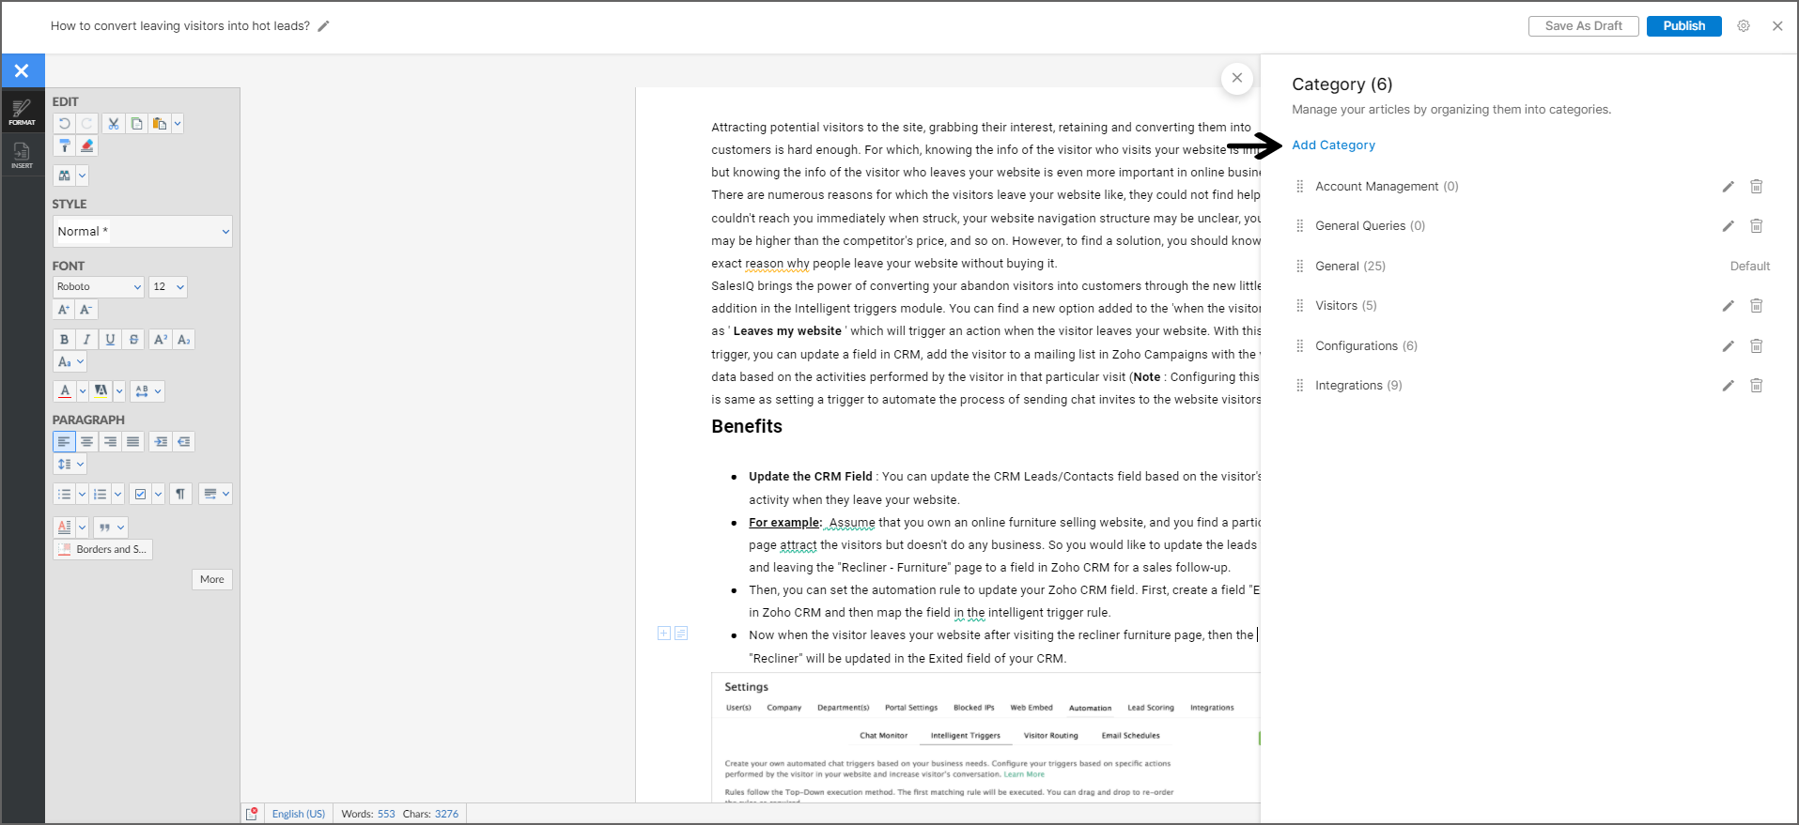Select the General (25) category
Screen dimensions: 1799x825
1350,267
